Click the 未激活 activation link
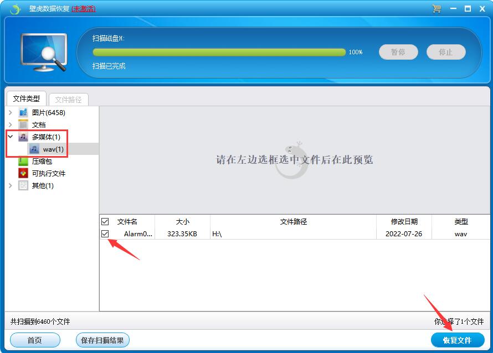The image size is (493, 353). (84, 9)
